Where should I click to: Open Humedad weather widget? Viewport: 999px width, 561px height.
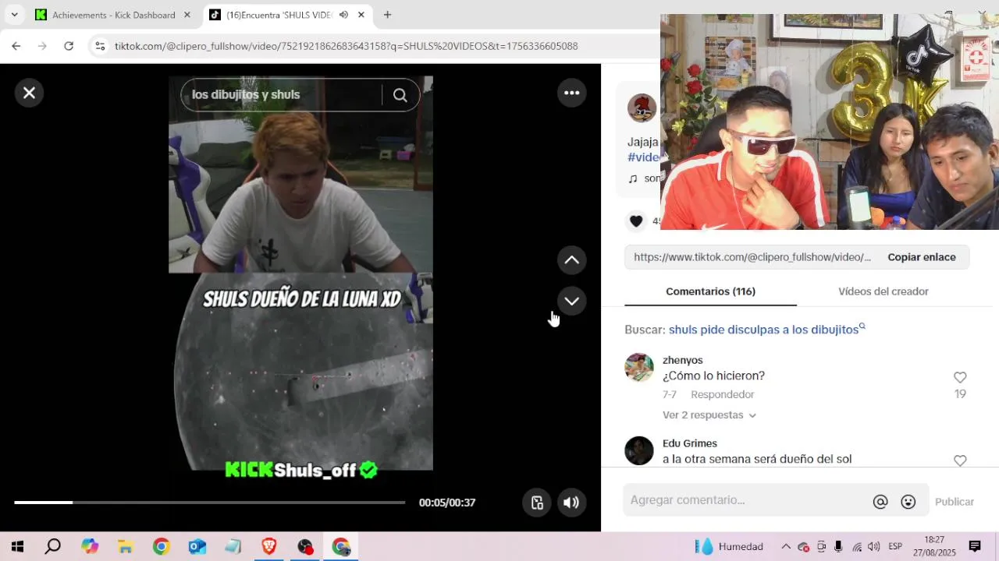pos(729,546)
